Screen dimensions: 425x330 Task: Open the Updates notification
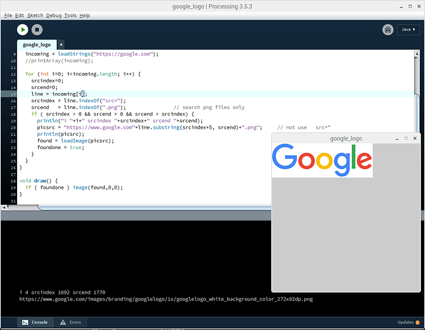[409, 322]
